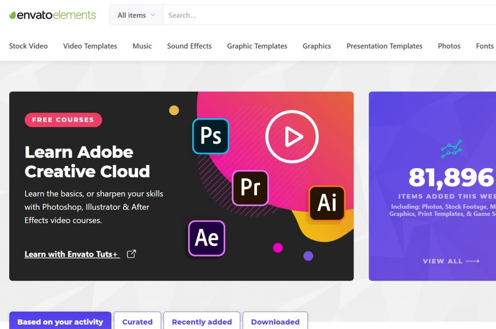The image size is (496, 329).
Task: Open the Stock Video category
Action: click(29, 46)
